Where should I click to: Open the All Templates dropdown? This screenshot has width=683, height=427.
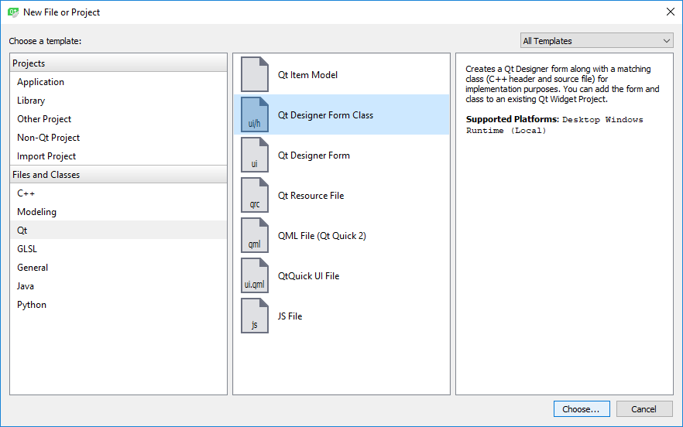[596, 41]
